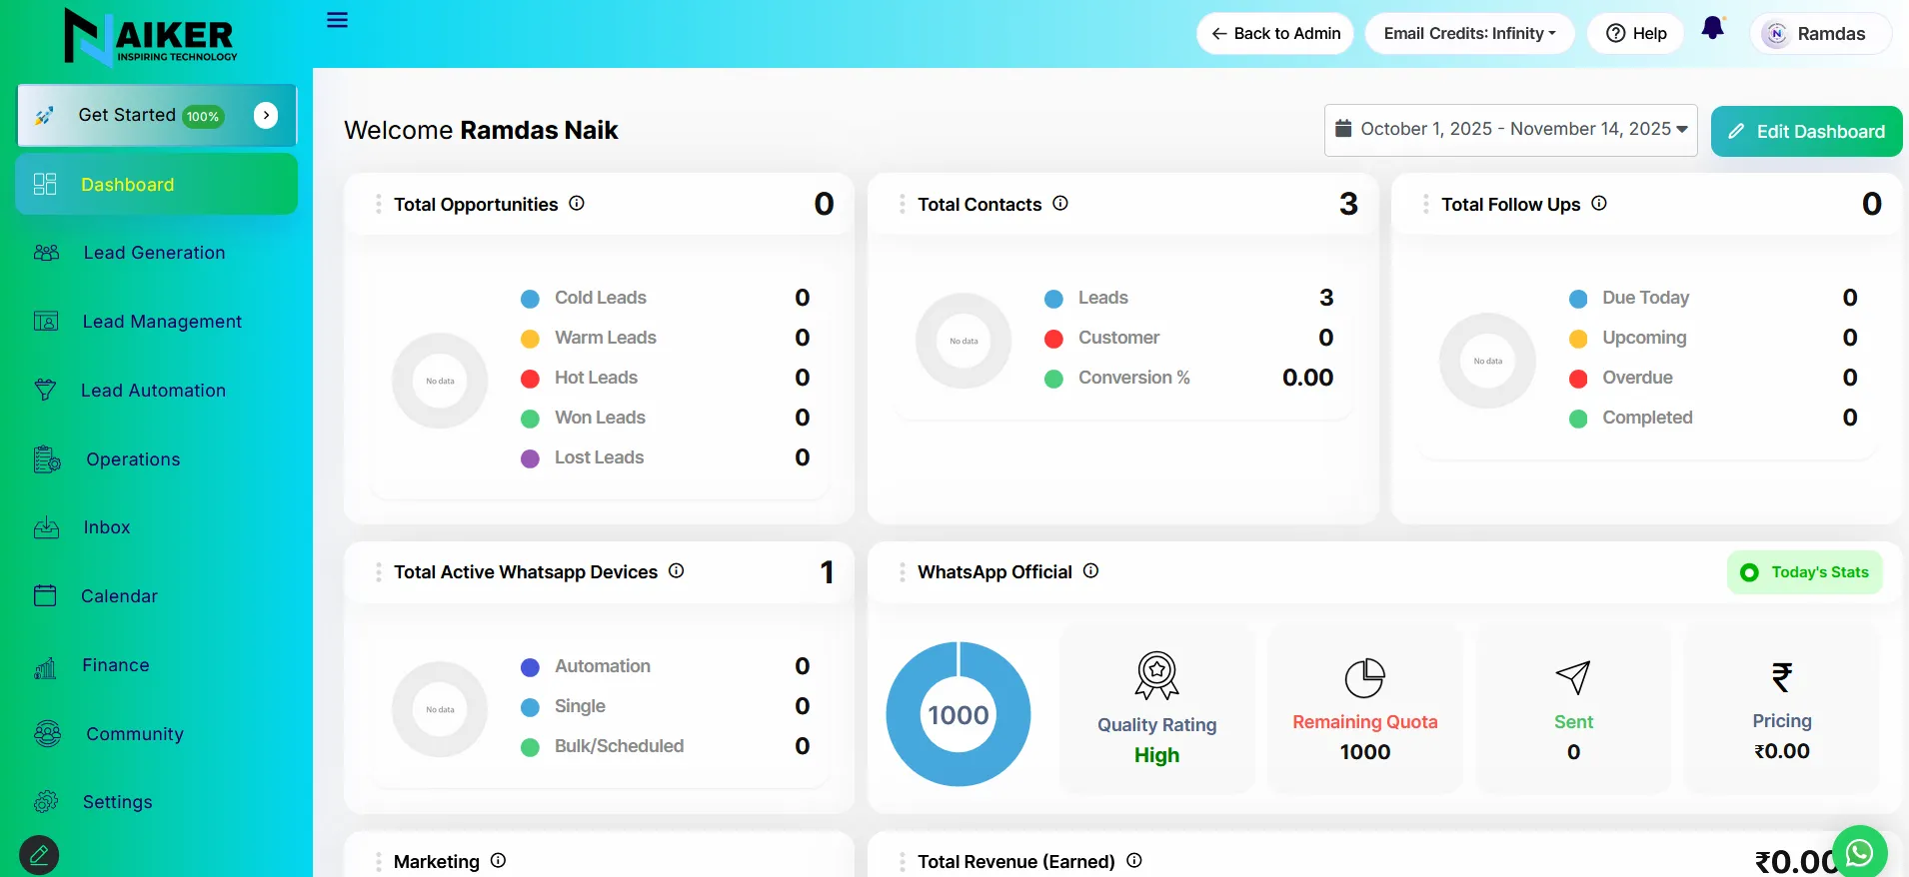1909x877 pixels.
Task: Click the floating WhatsApp chat icon
Action: tap(1859, 852)
